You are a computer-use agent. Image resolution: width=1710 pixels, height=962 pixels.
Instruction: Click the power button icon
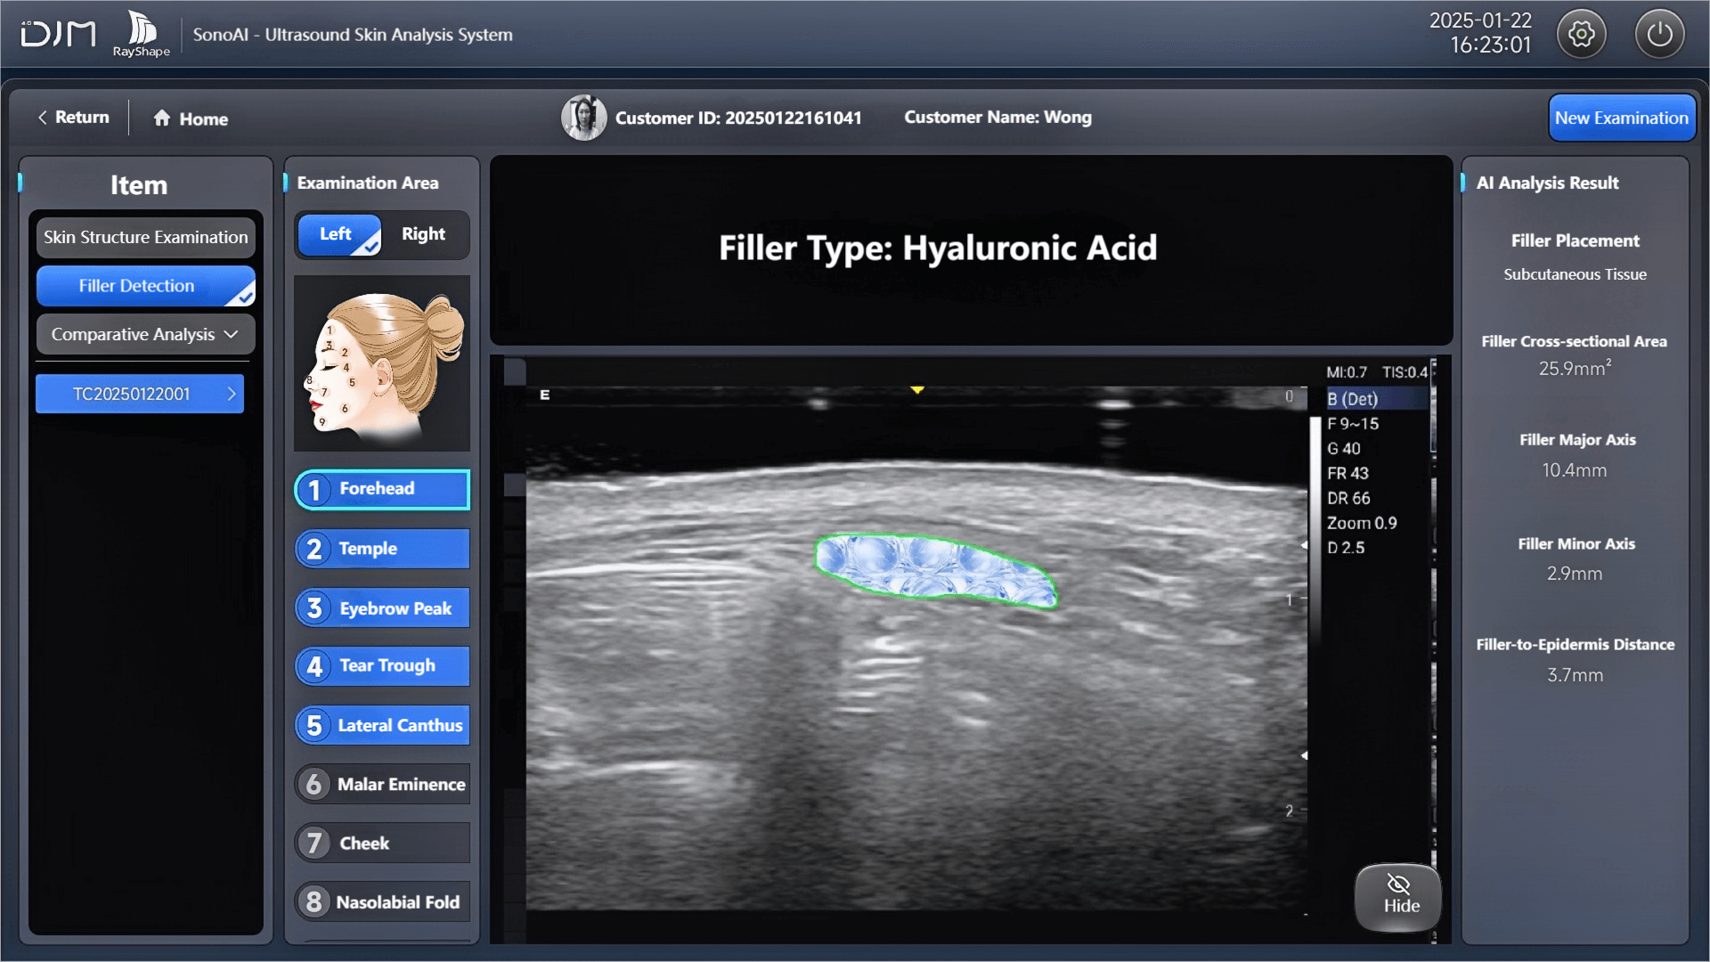click(1659, 35)
